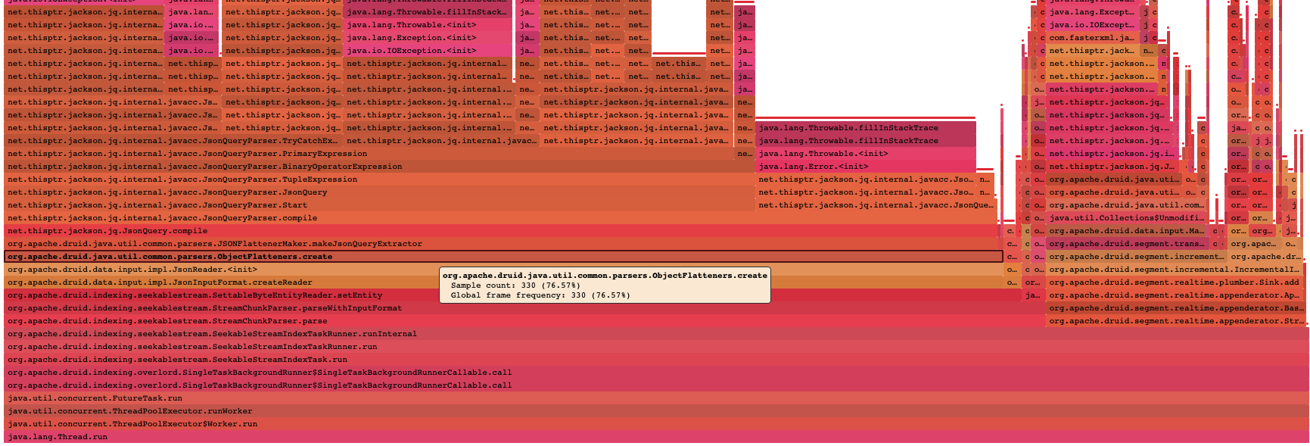1310x446 pixels.
Task: Click the JsonReader.<init> frame
Action: tap(504, 270)
